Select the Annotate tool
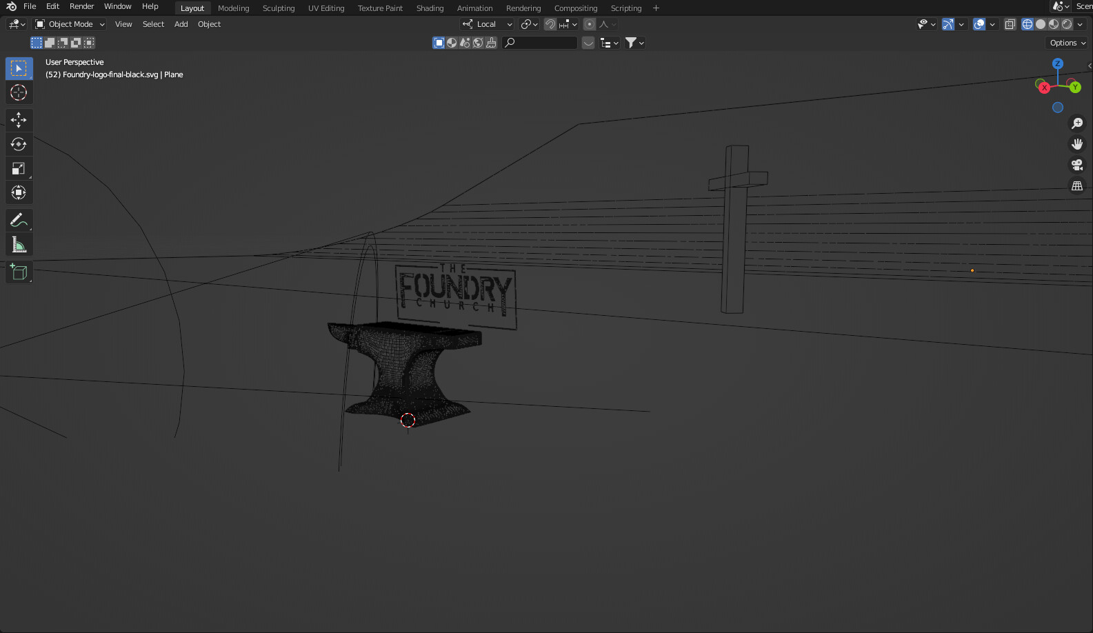The width and height of the screenshot is (1093, 633). point(19,221)
